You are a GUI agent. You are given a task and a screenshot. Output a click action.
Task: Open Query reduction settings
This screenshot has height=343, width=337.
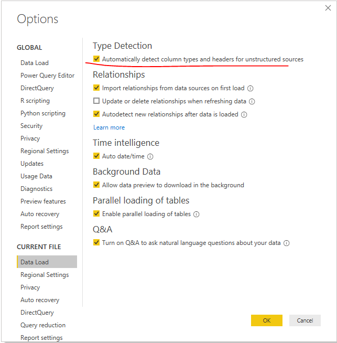[43, 325]
